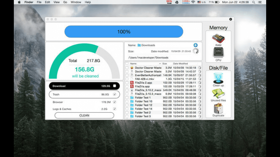Click the Downloads folder icon next to Name
This screenshot has height=157, width=280.
139,45
